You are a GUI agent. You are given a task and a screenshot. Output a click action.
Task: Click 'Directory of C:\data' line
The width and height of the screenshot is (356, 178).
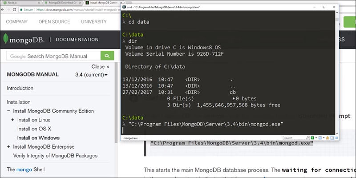(x=155, y=67)
